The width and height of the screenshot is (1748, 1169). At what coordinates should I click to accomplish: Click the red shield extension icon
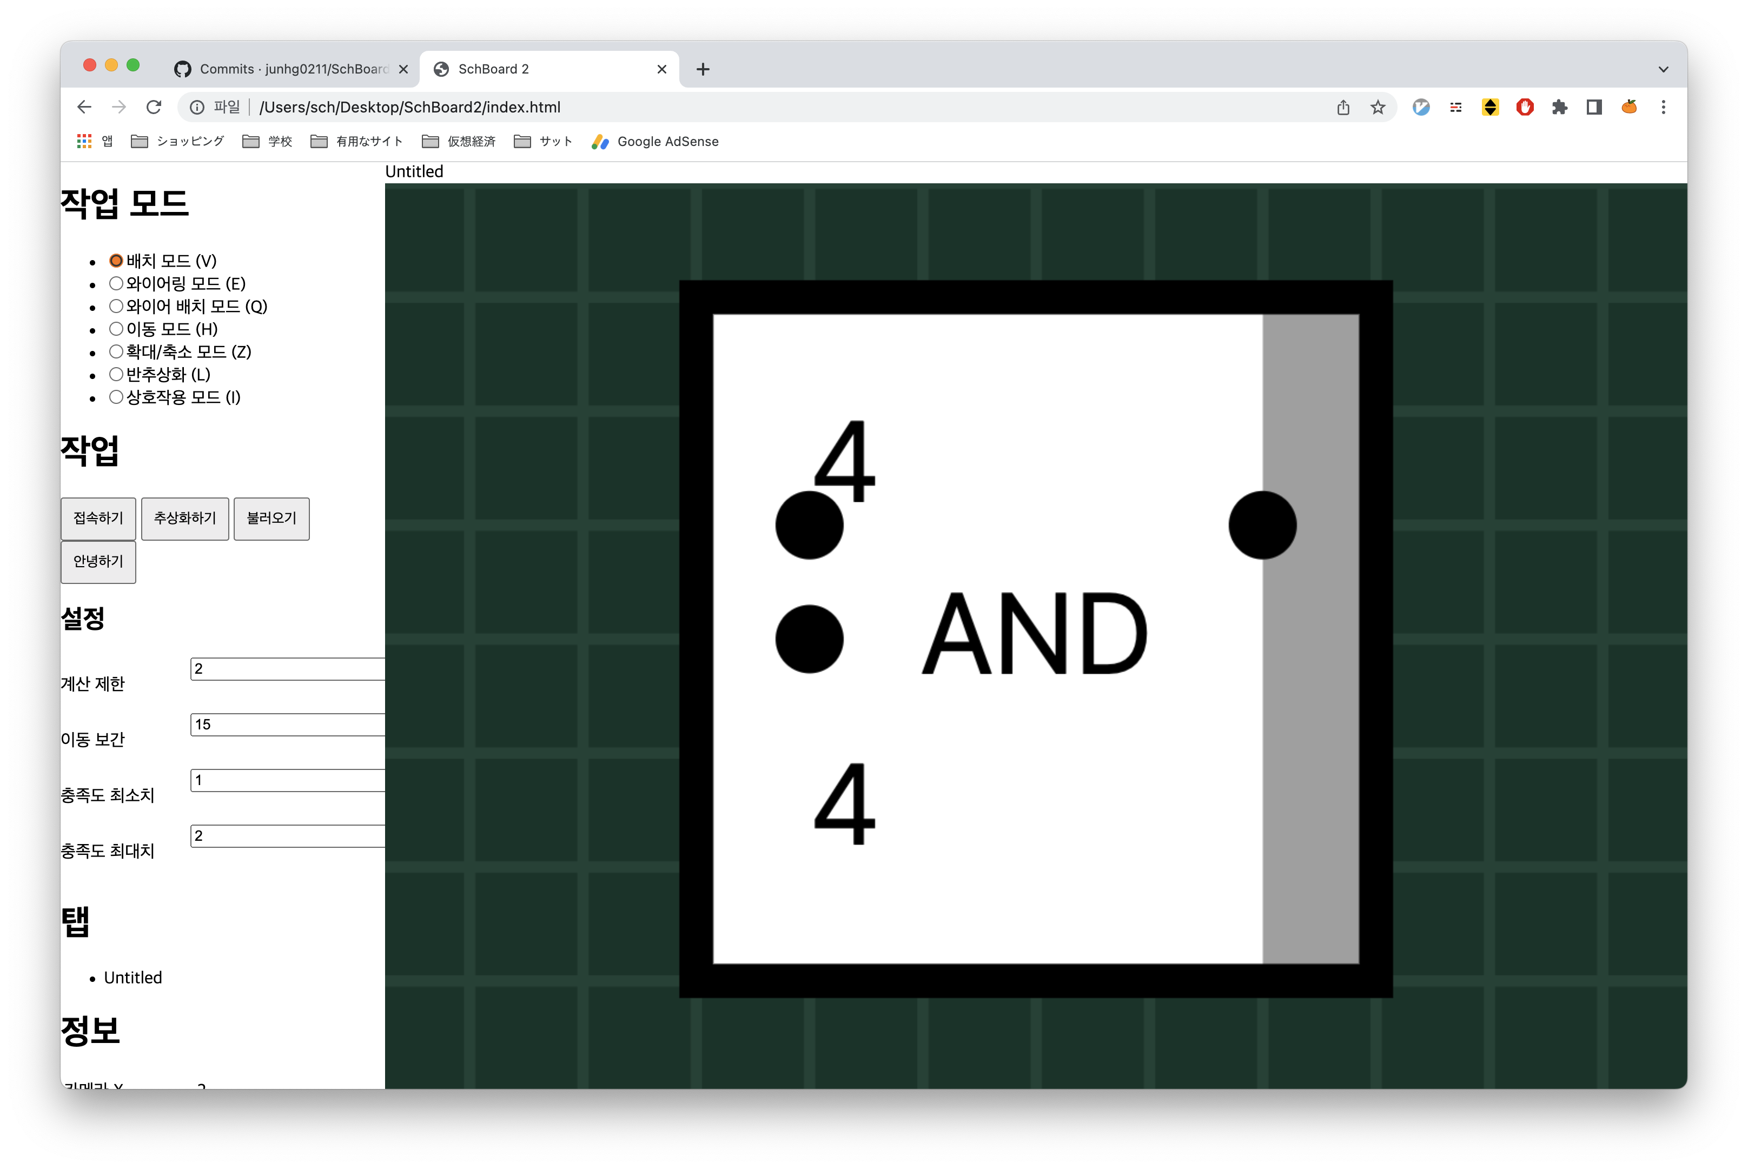[1524, 108]
